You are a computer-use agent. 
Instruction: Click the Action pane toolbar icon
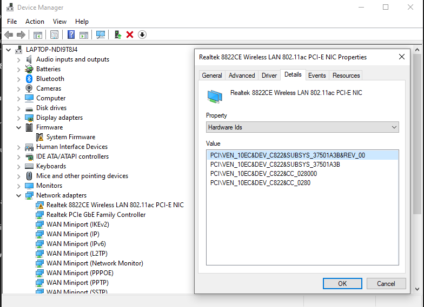click(x=84, y=35)
